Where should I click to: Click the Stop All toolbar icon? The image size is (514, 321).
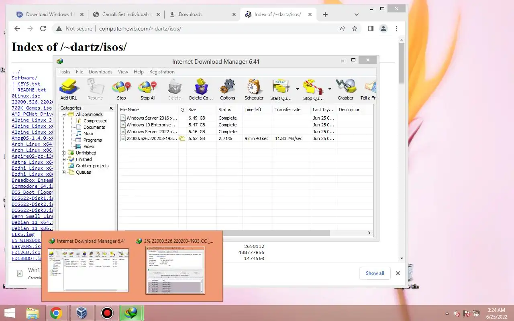[148, 89]
